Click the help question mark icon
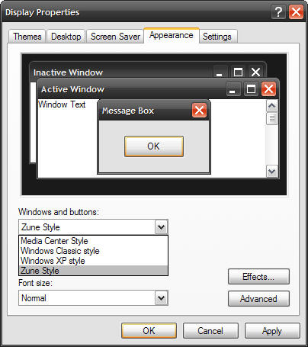The width and height of the screenshot is (308, 347). click(278, 12)
